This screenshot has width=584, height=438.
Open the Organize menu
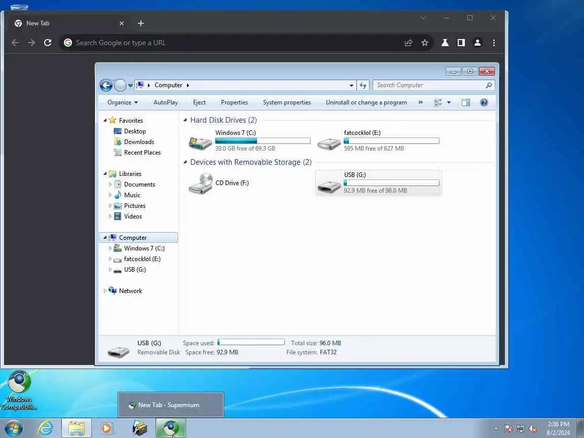[x=123, y=102]
